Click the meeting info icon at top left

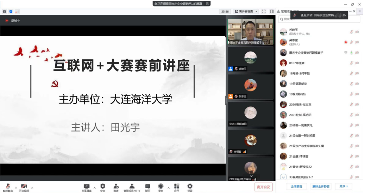5,12
